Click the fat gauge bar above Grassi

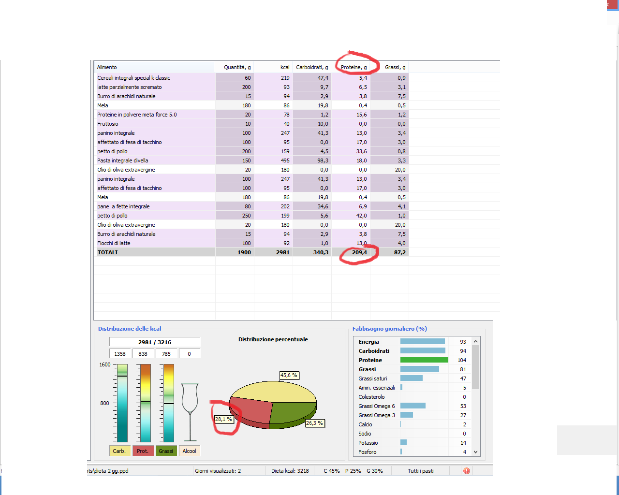coord(169,403)
